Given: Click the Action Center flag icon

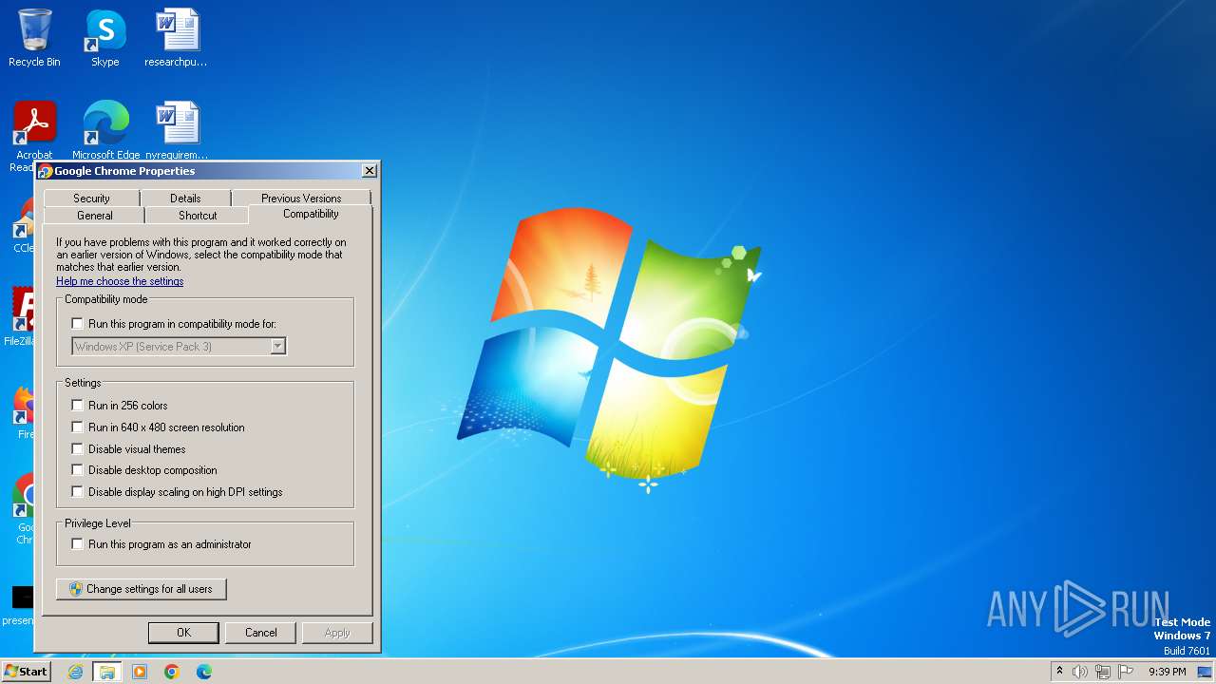Looking at the screenshot, I should 1126,672.
